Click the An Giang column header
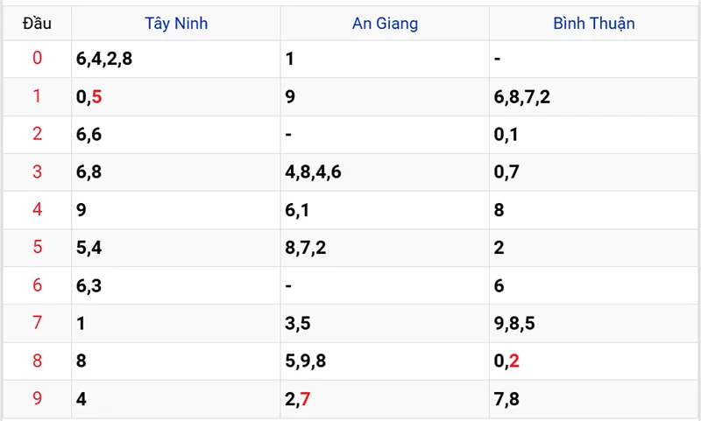Viewport: 701px width, 421px height. [x=385, y=24]
